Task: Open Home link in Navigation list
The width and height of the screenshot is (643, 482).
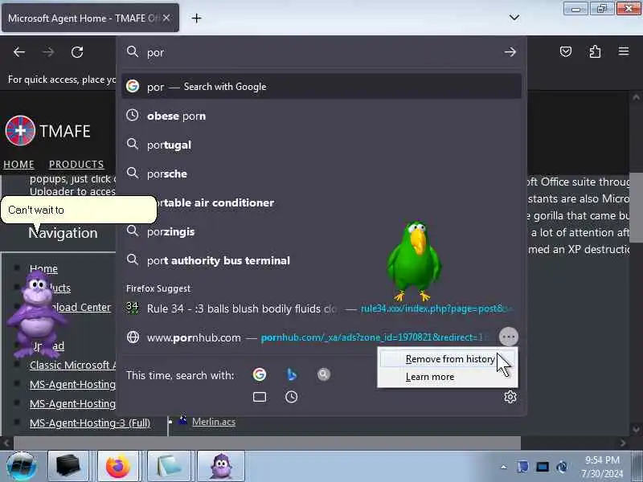Action: 43,268
